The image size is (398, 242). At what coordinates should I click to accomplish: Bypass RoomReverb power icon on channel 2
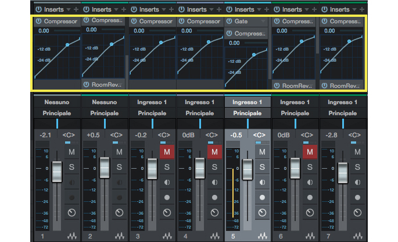86,85
